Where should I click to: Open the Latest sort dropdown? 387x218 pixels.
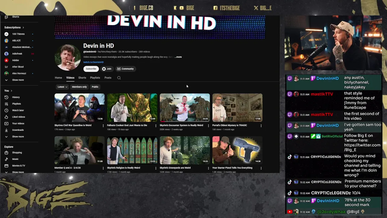coord(62,87)
